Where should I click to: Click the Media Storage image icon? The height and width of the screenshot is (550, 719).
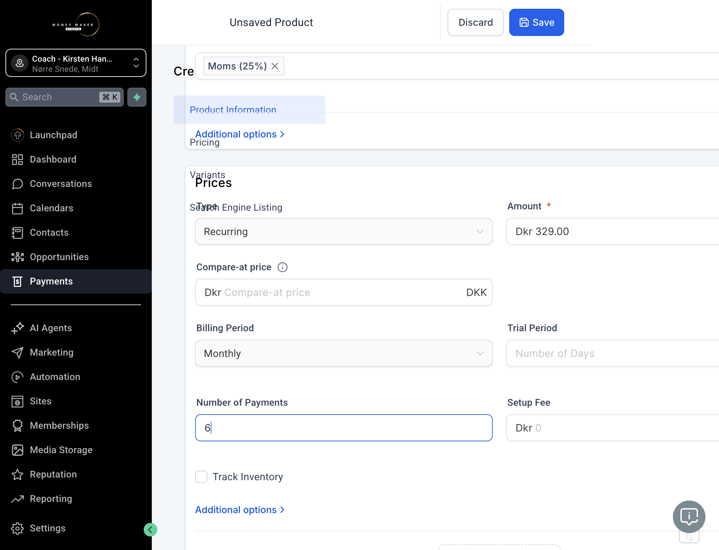pyautogui.click(x=17, y=450)
